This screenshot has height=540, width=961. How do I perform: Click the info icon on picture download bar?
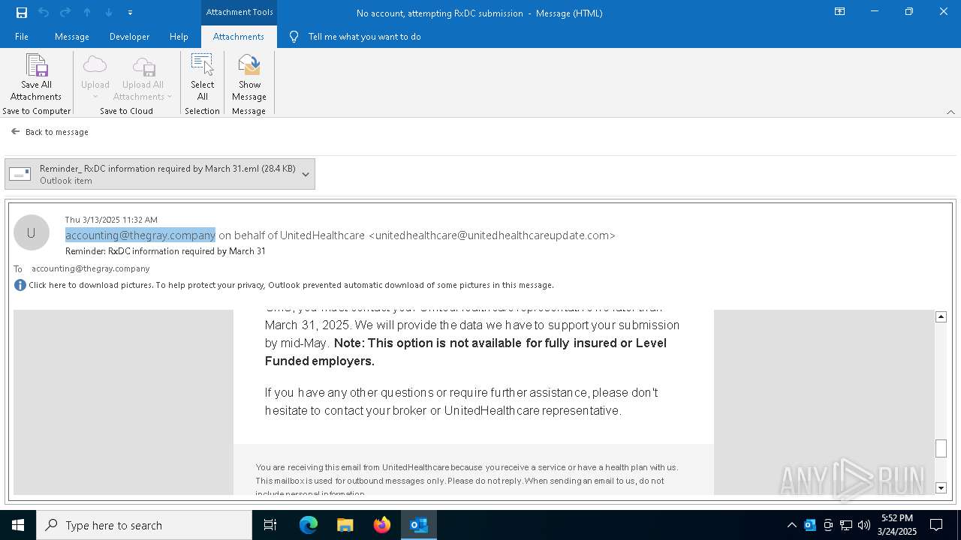20,285
